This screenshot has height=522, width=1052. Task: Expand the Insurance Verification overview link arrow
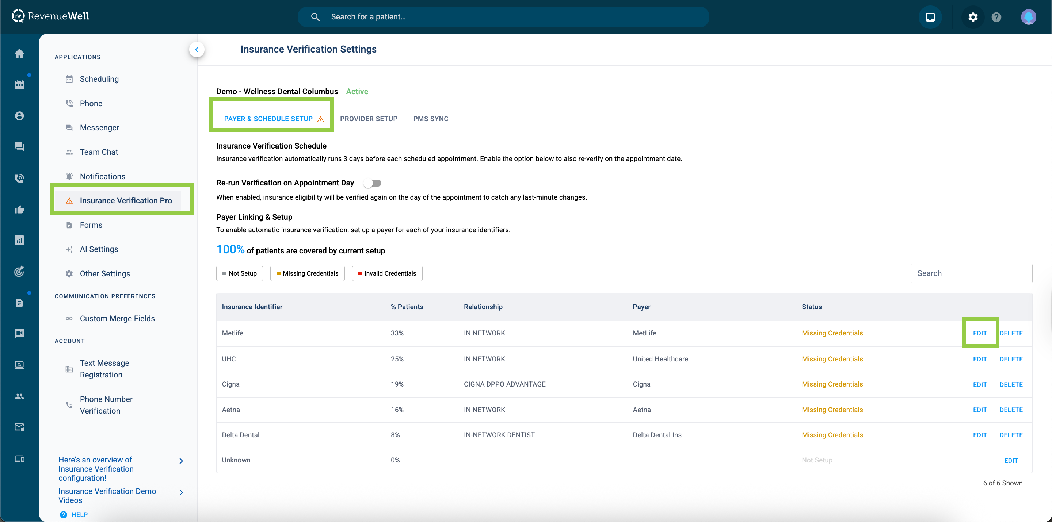pyautogui.click(x=181, y=461)
